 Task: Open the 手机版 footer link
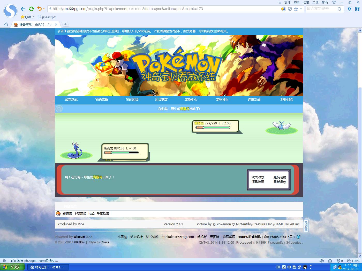click(x=202, y=237)
